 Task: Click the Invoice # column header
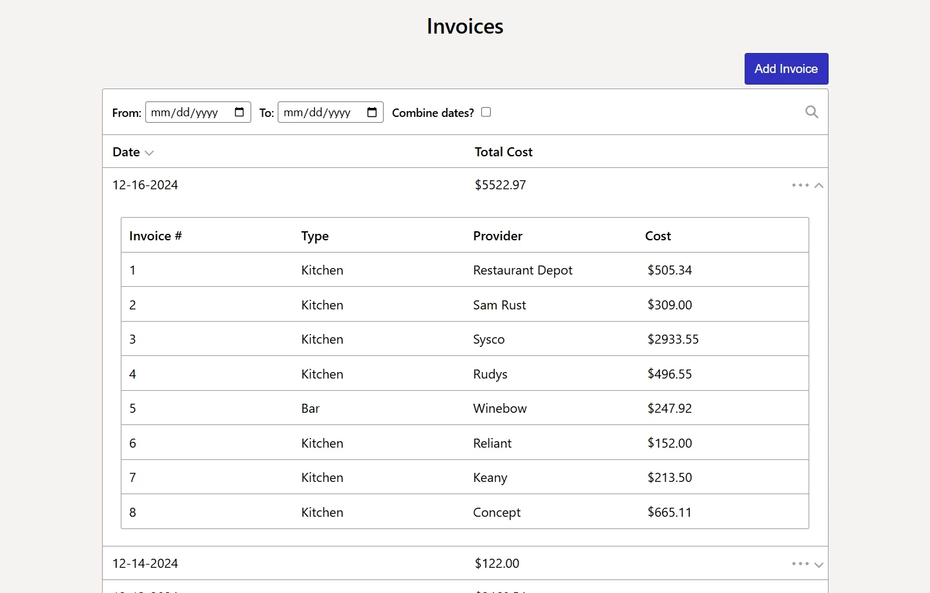155,236
